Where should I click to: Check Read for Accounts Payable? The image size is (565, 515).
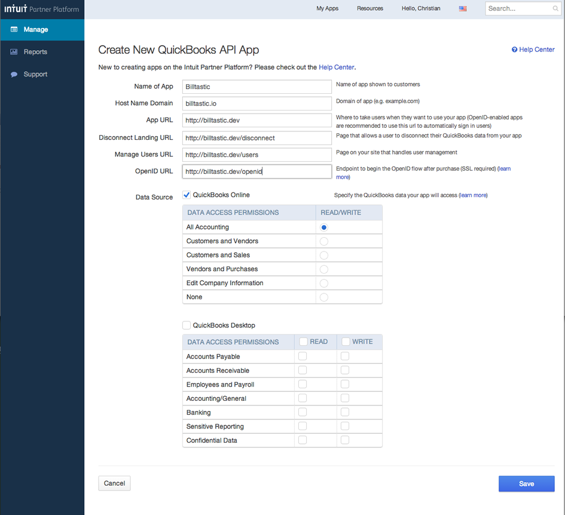[303, 356]
